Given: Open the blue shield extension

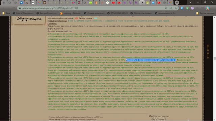Looking at the screenshot, I should click(x=182, y=8).
